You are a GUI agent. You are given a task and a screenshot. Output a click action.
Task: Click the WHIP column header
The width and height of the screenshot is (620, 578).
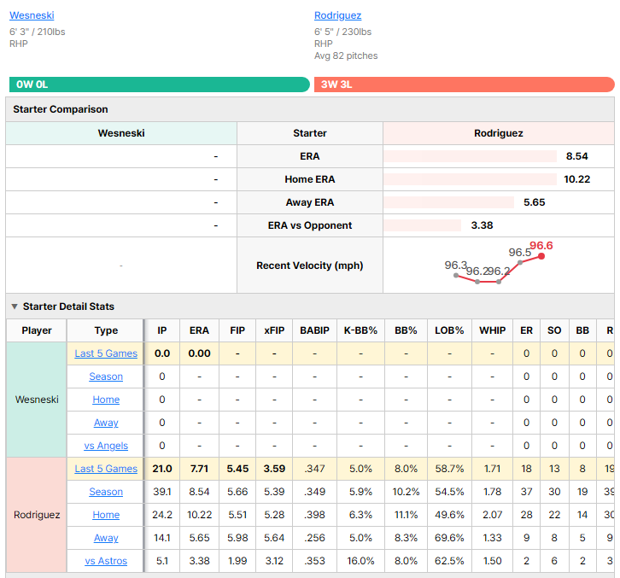[x=492, y=330]
